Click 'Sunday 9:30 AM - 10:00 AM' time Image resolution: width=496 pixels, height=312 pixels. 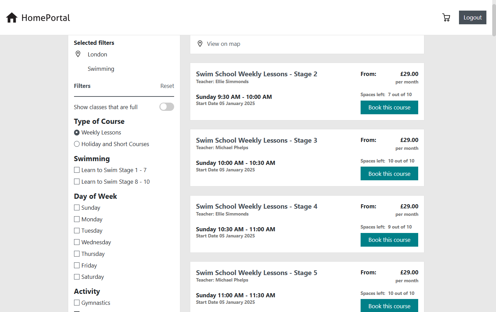(234, 97)
